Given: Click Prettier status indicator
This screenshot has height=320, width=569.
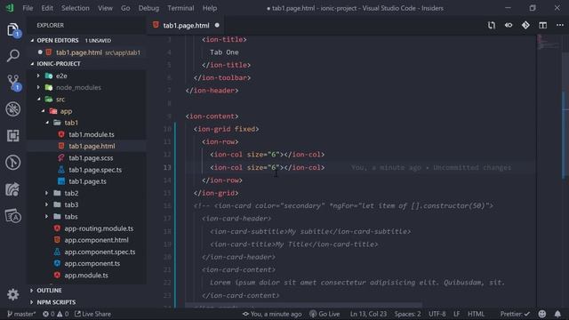Looking at the screenshot, I should point(515,314).
